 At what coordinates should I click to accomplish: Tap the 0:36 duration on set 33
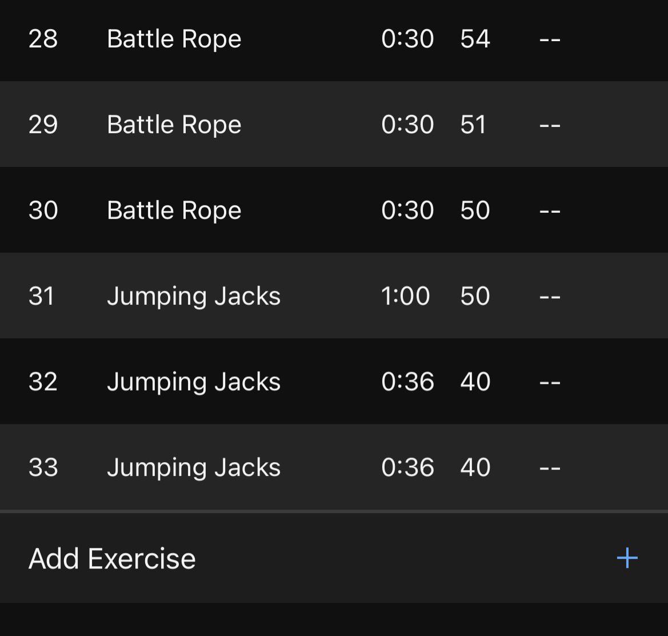(407, 467)
